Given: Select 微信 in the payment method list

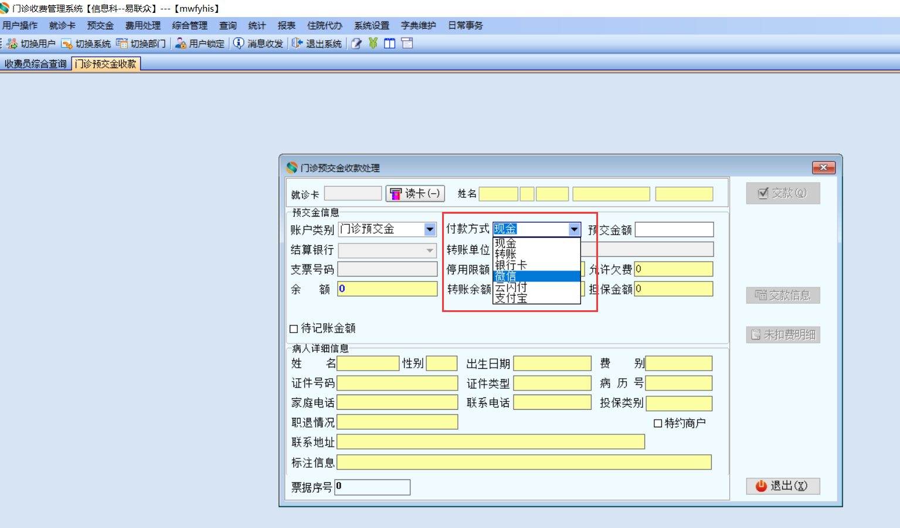Looking at the screenshot, I should click(536, 276).
